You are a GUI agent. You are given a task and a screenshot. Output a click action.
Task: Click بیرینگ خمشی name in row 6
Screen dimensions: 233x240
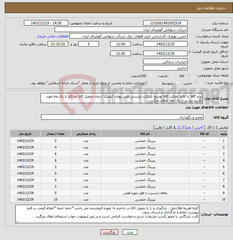(x=145, y=173)
